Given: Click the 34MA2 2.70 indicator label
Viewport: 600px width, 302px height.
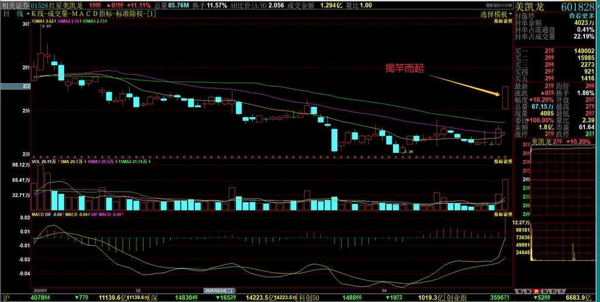Looking at the screenshot, I should [69, 21].
